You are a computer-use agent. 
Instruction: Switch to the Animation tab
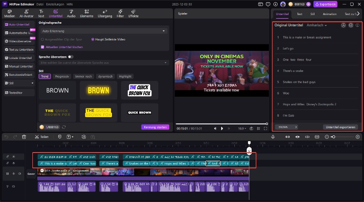click(329, 14)
